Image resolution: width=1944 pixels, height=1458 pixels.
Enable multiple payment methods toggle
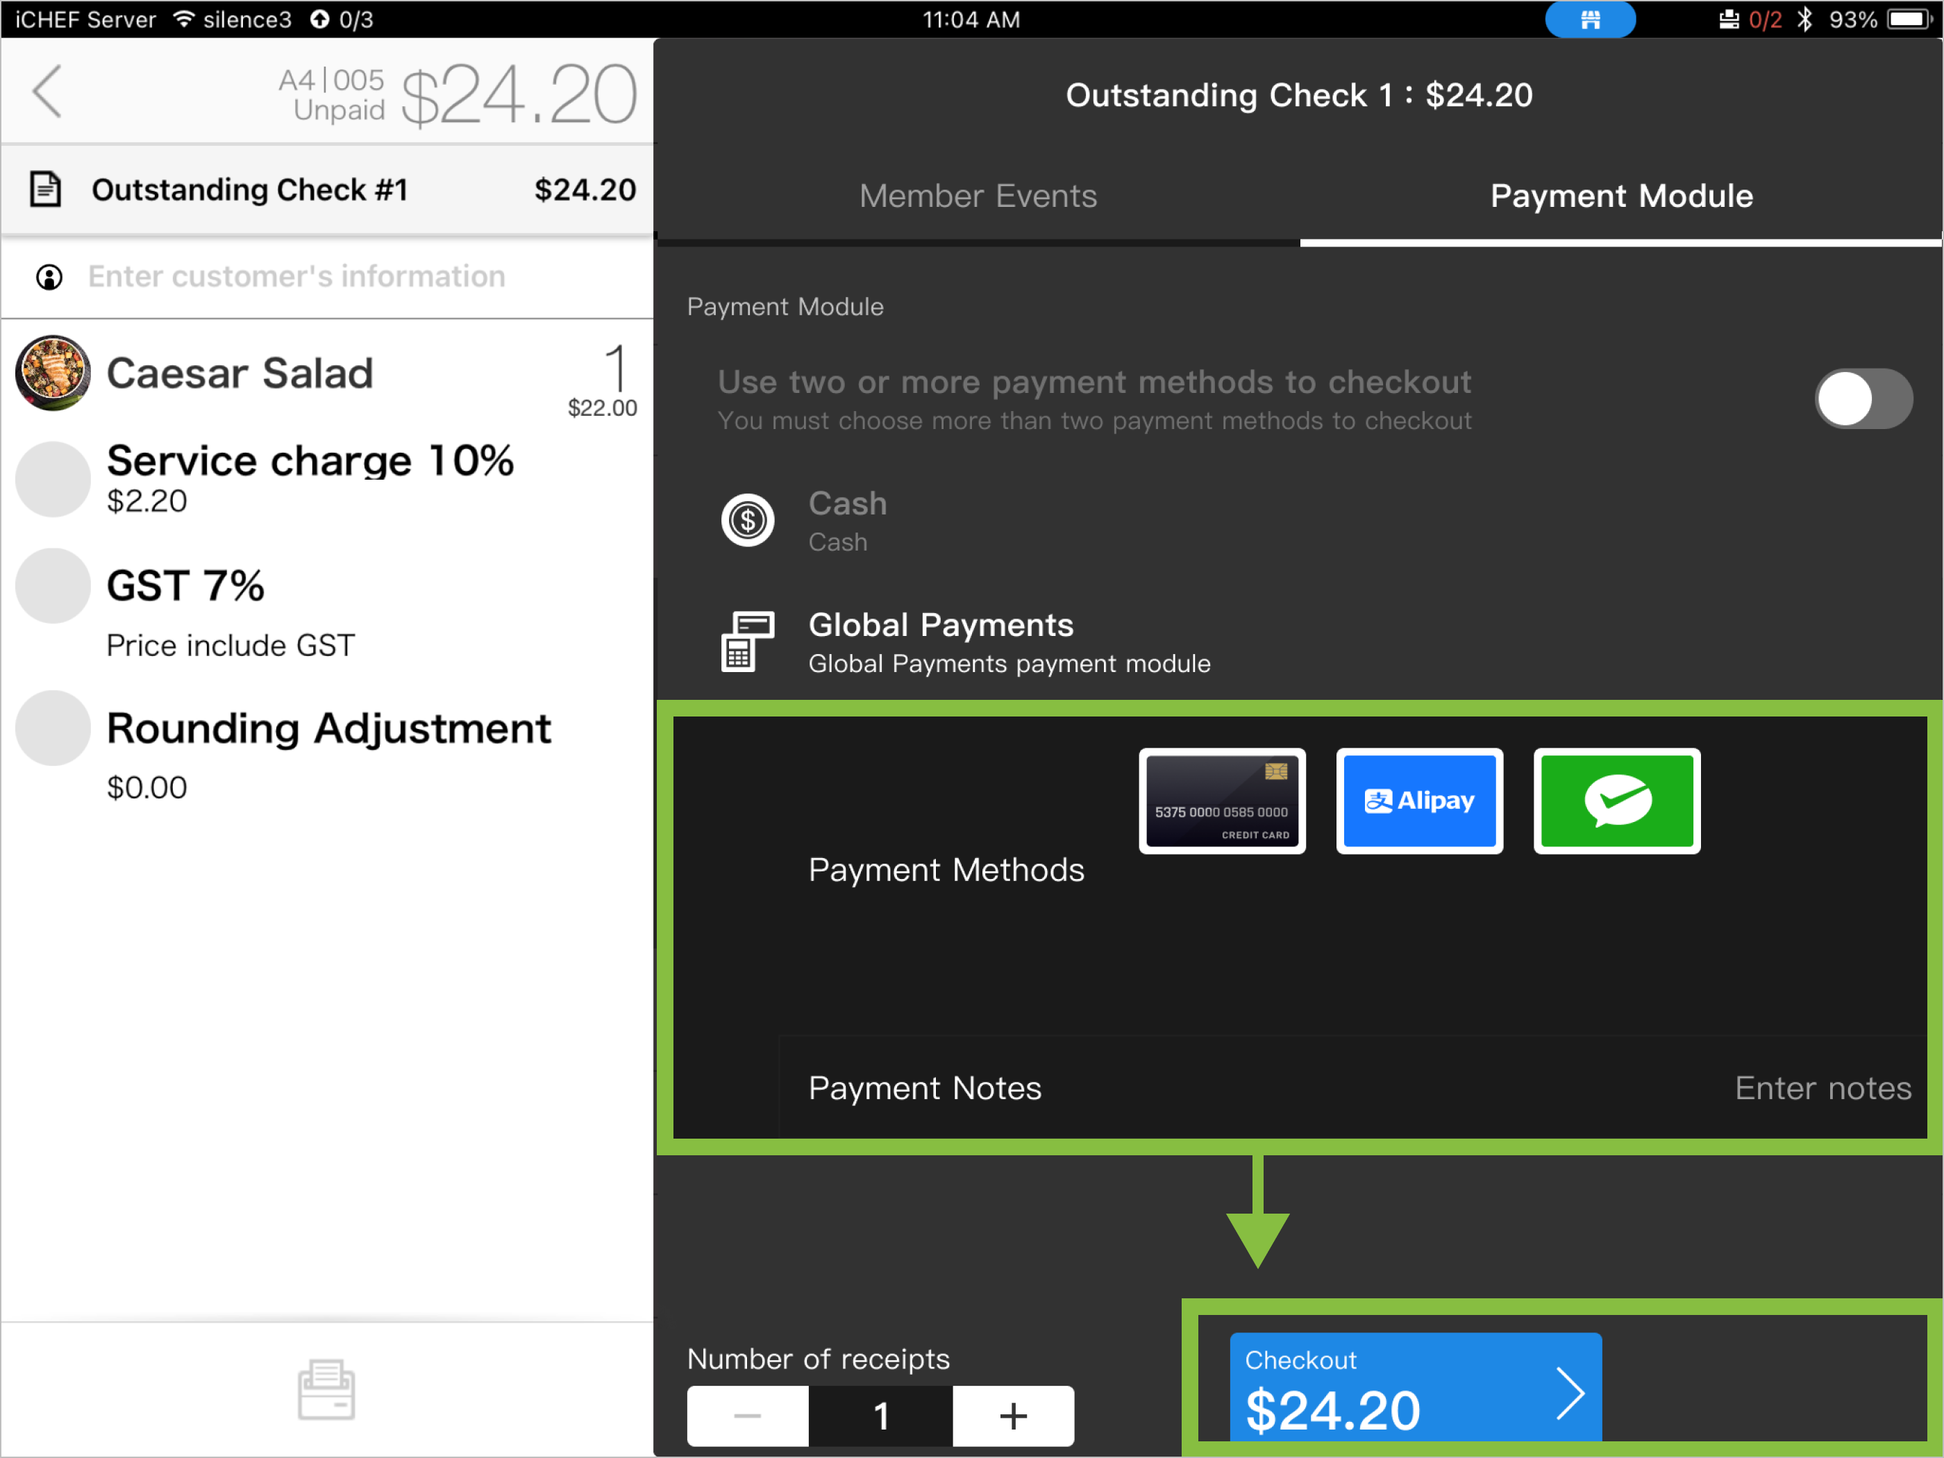pos(1863,399)
